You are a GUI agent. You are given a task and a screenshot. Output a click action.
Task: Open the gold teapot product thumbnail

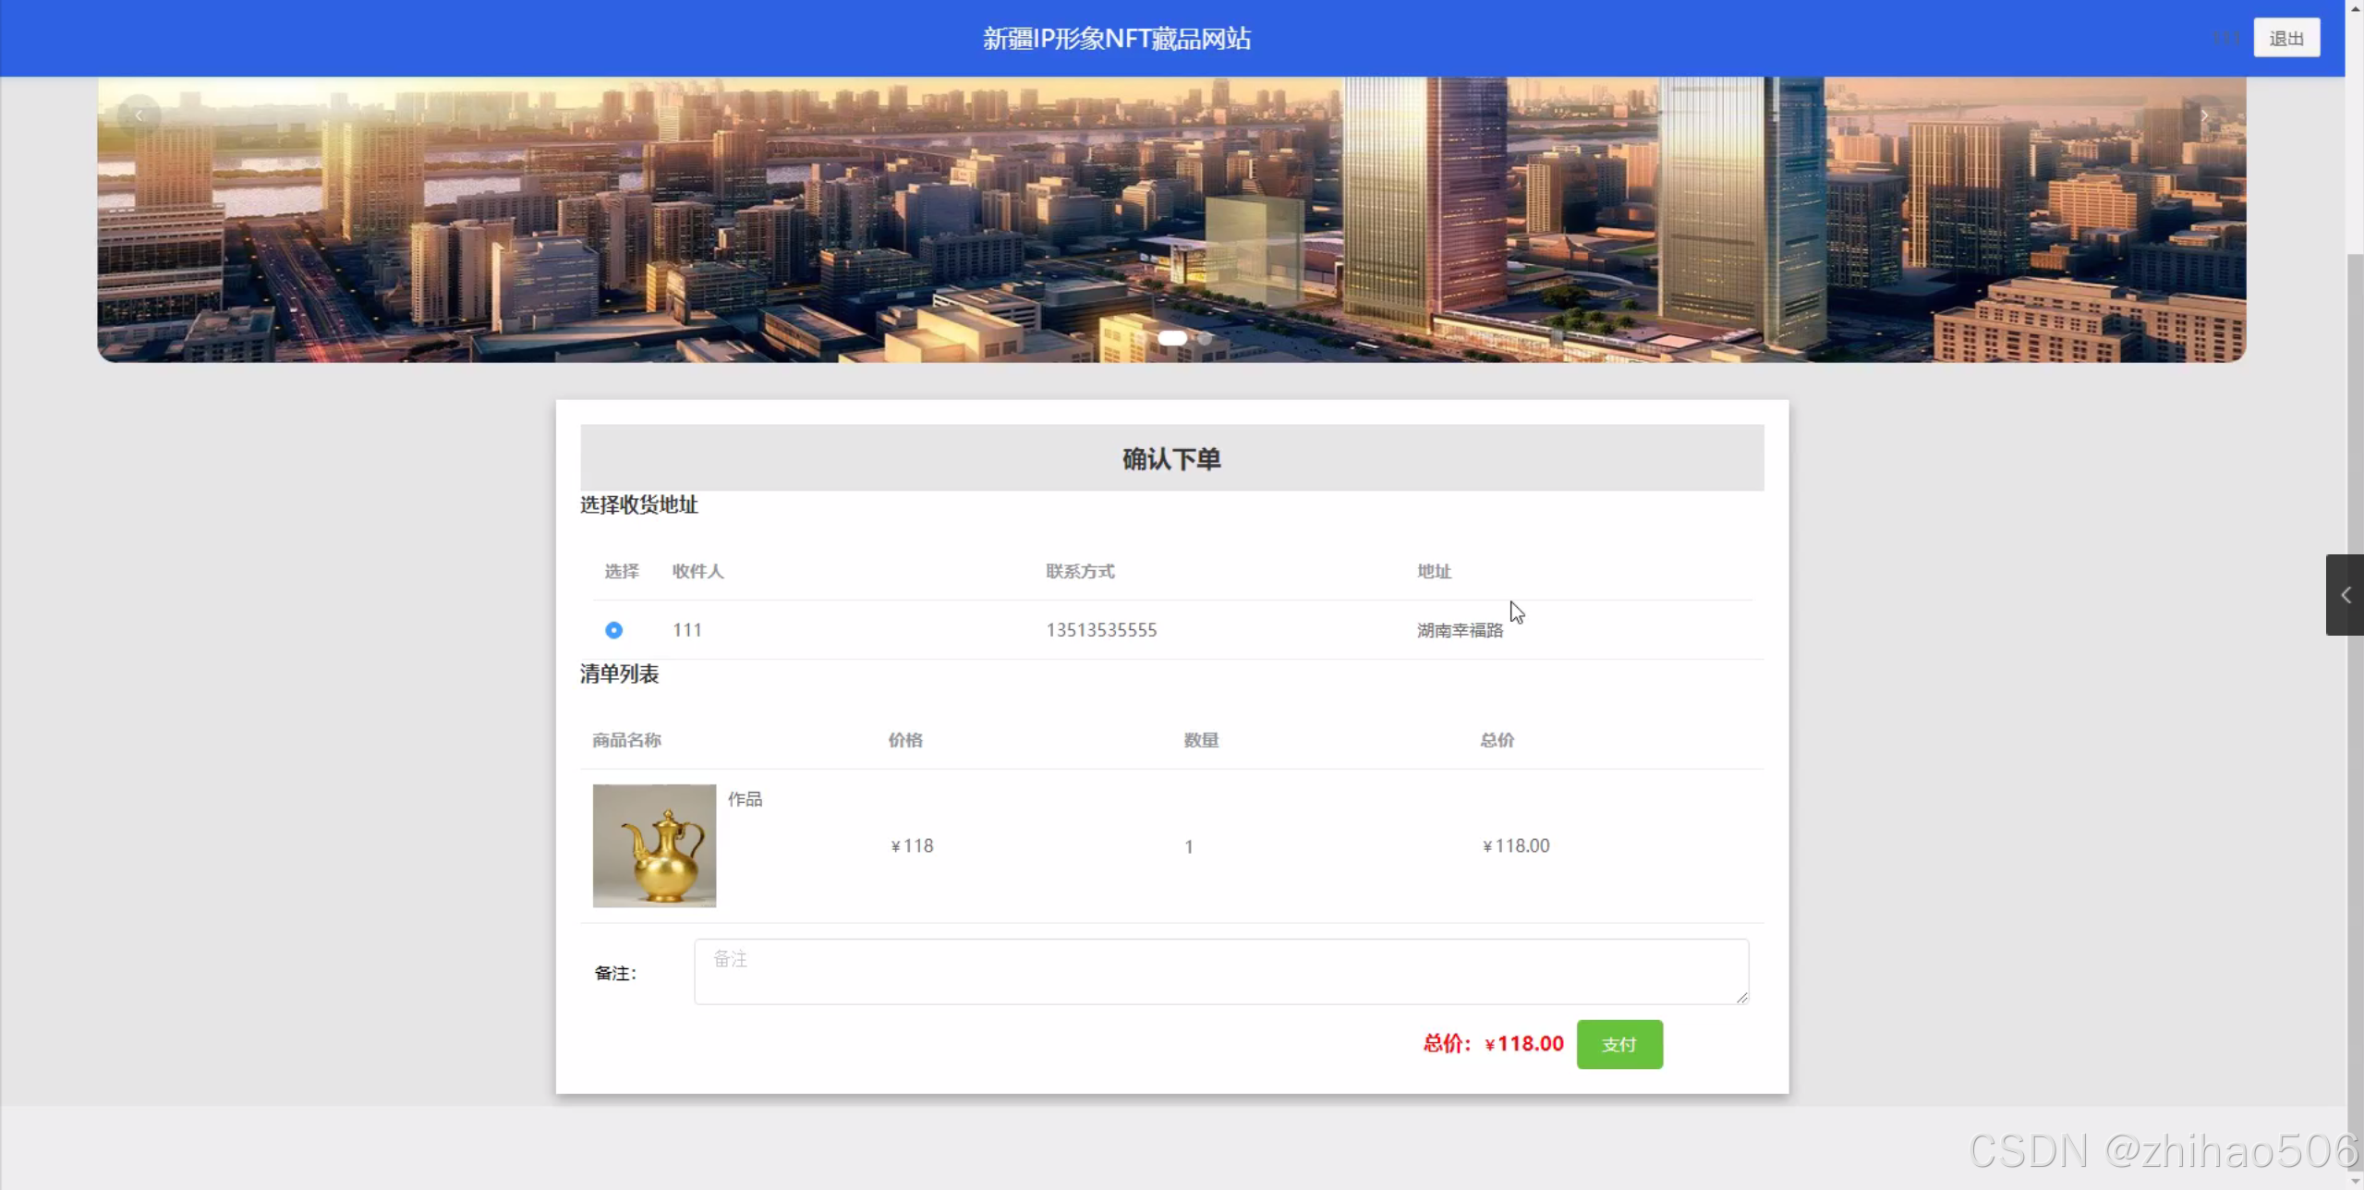653,844
